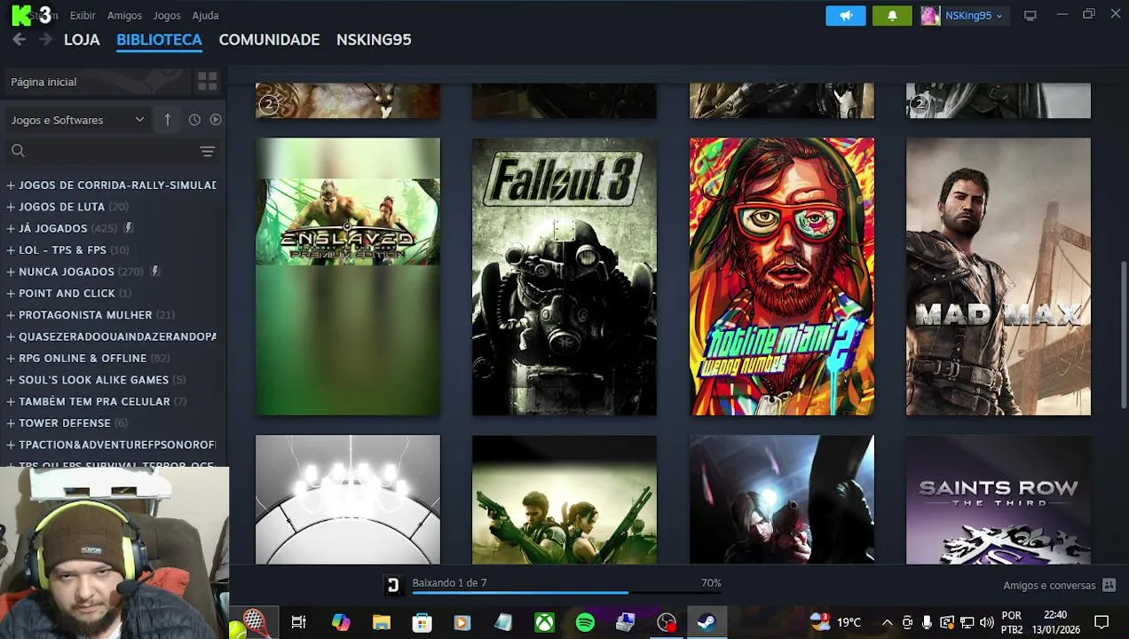Open the green notifications bell

click(x=892, y=15)
